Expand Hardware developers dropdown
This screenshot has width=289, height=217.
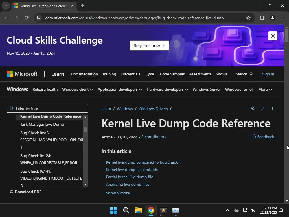click(x=167, y=90)
